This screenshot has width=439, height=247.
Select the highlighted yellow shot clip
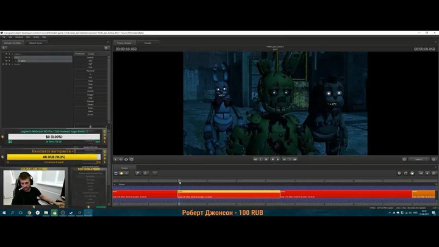point(229,194)
